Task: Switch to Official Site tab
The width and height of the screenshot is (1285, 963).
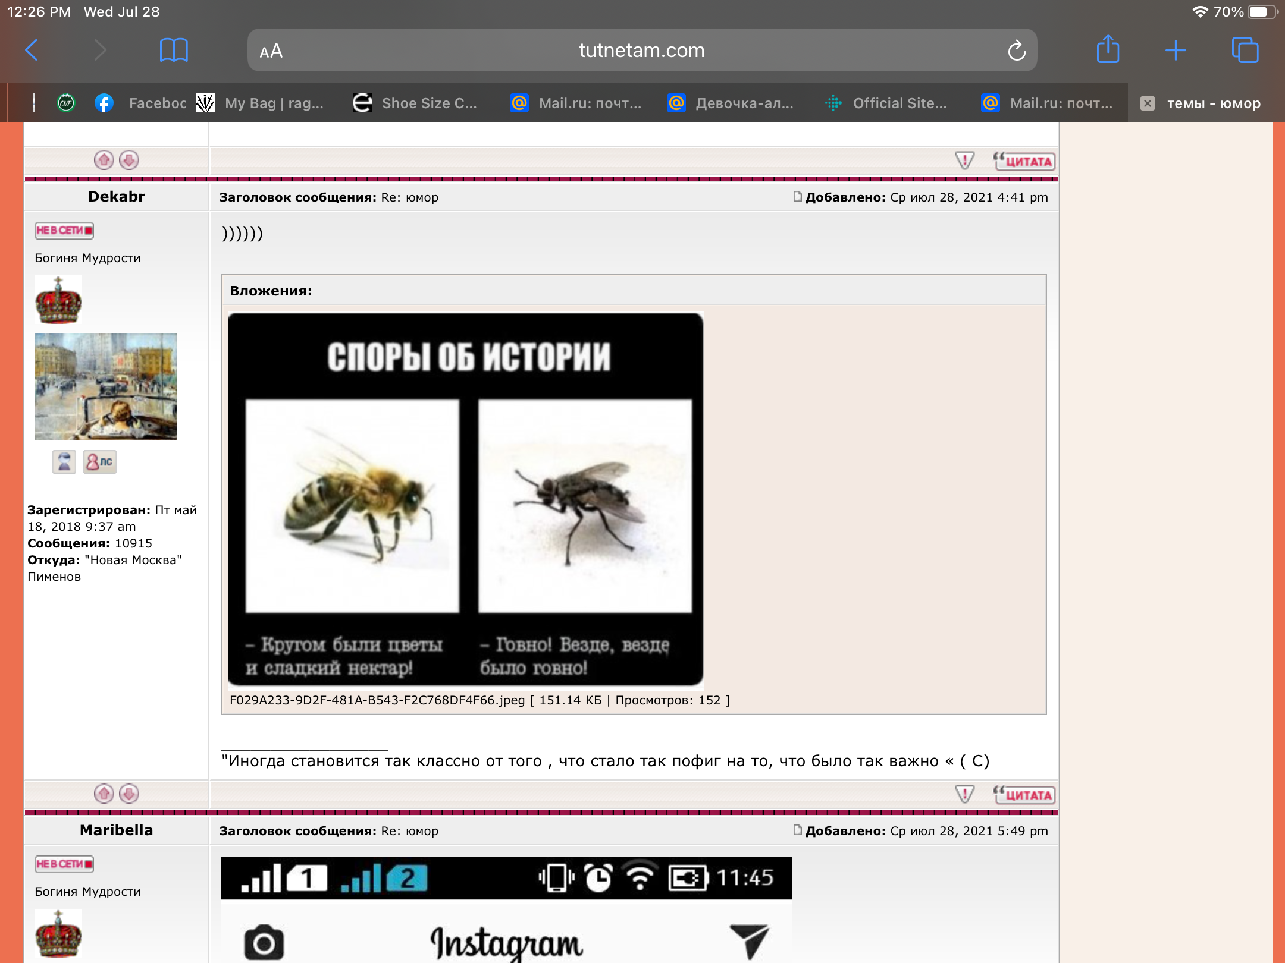Action: coord(892,103)
